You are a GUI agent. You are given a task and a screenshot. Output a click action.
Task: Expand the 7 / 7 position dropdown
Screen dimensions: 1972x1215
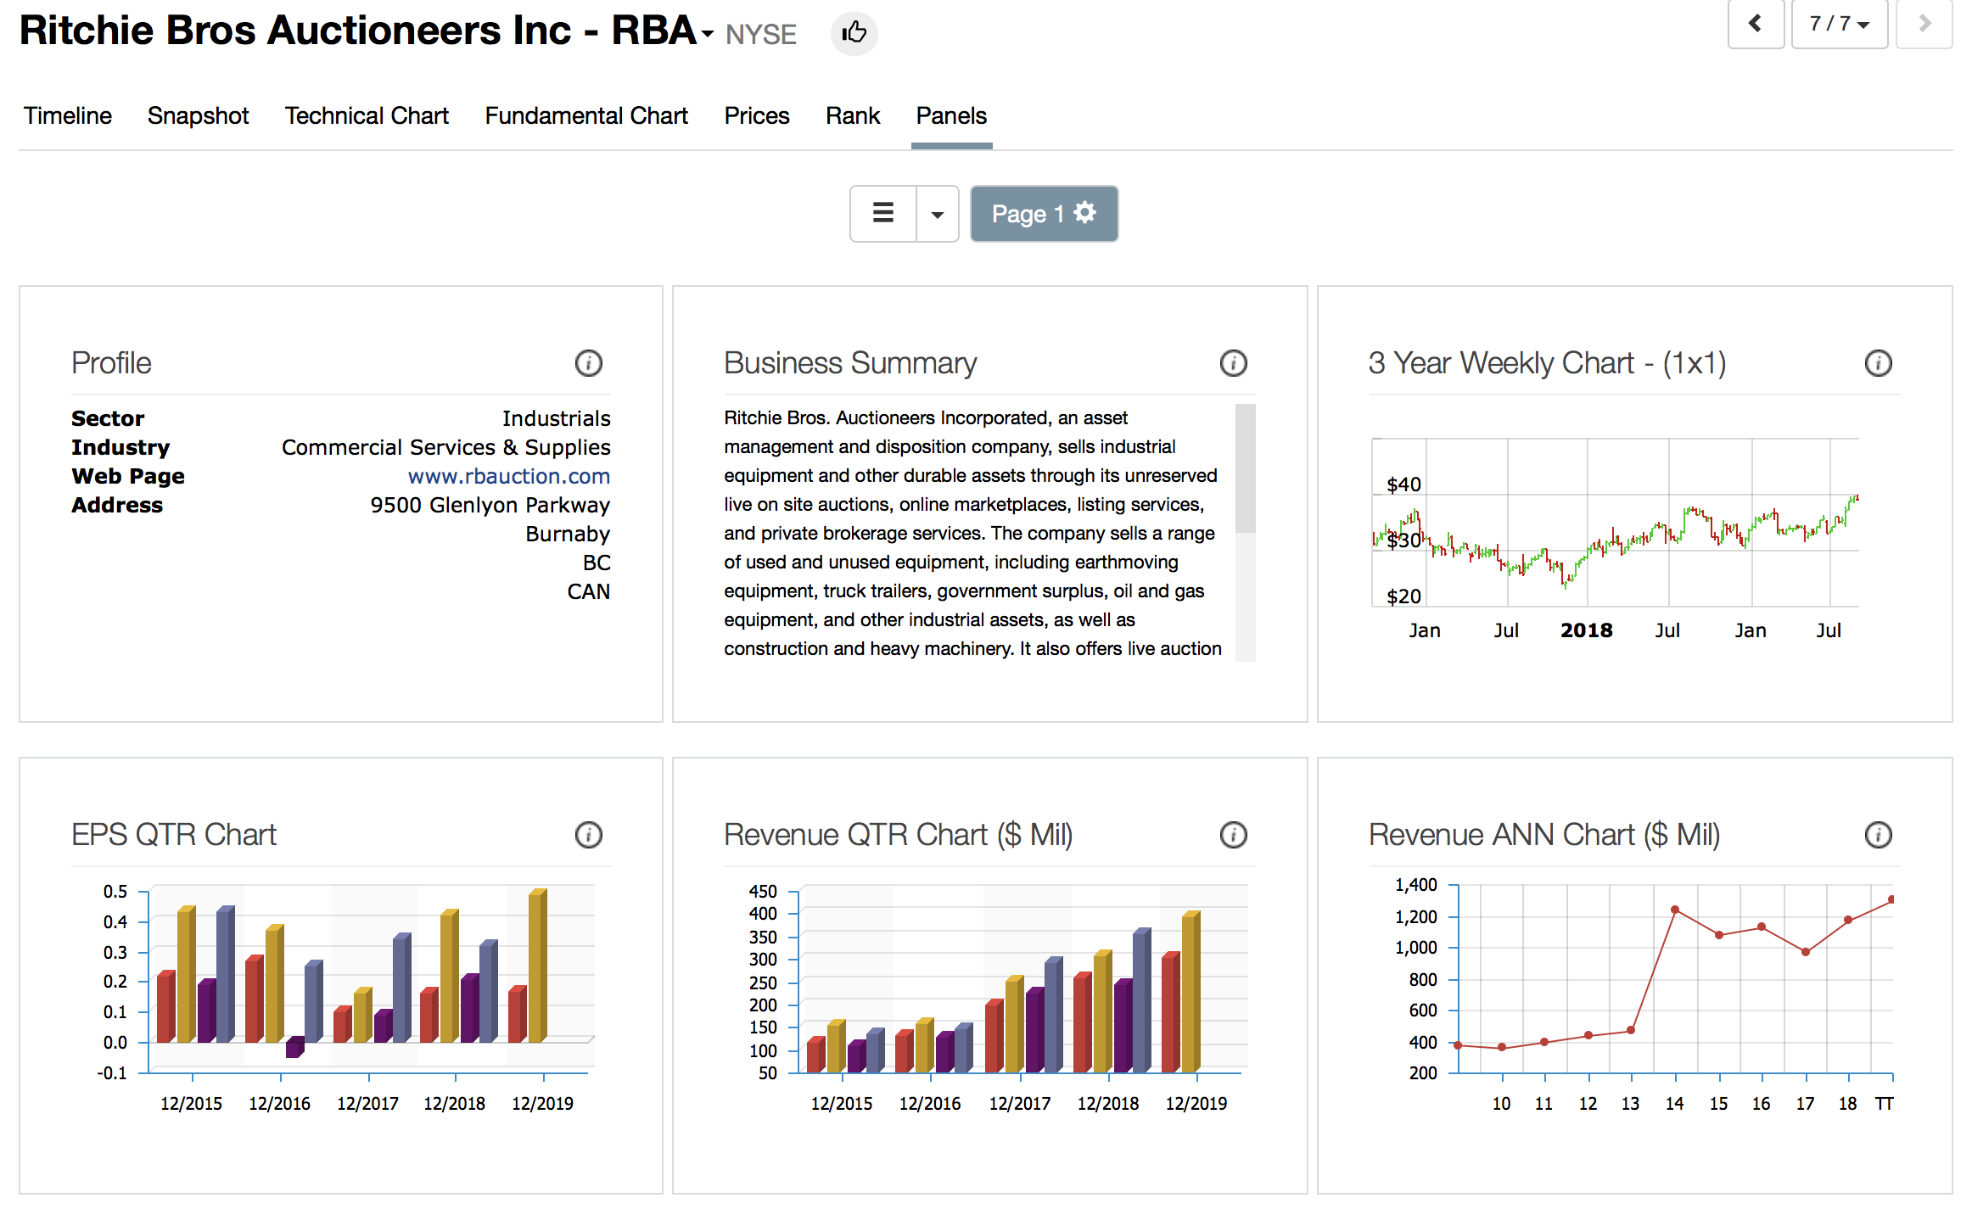[1839, 24]
